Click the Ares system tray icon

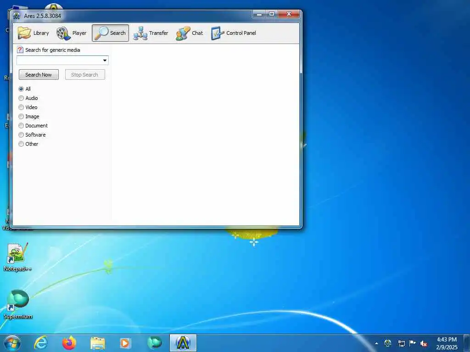[388, 343]
